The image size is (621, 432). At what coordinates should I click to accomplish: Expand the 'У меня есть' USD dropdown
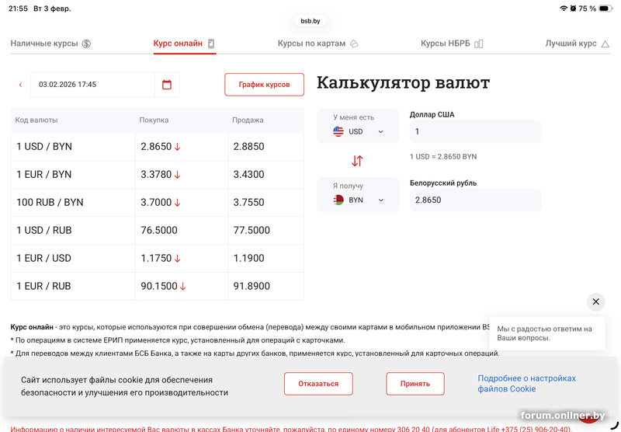click(x=380, y=131)
